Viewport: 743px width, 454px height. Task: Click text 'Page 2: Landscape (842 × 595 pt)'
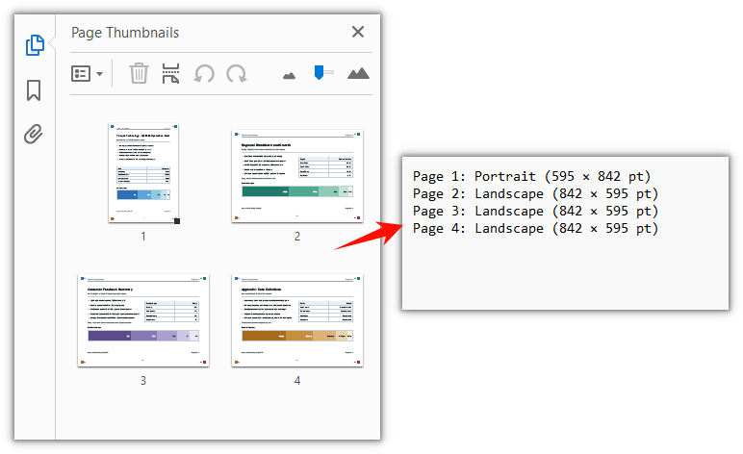pyautogui.click(x=535, y=193)
